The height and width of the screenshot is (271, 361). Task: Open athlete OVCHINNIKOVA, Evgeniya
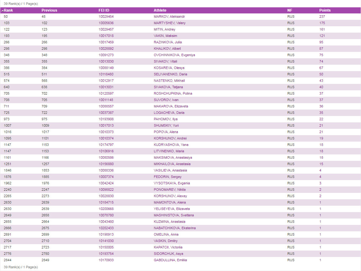pos(174,55)
